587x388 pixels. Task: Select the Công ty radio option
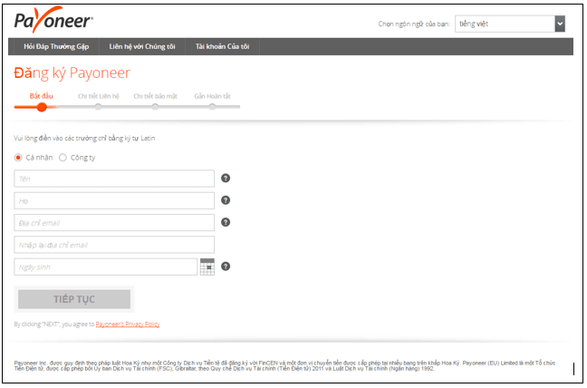[63, 158]
